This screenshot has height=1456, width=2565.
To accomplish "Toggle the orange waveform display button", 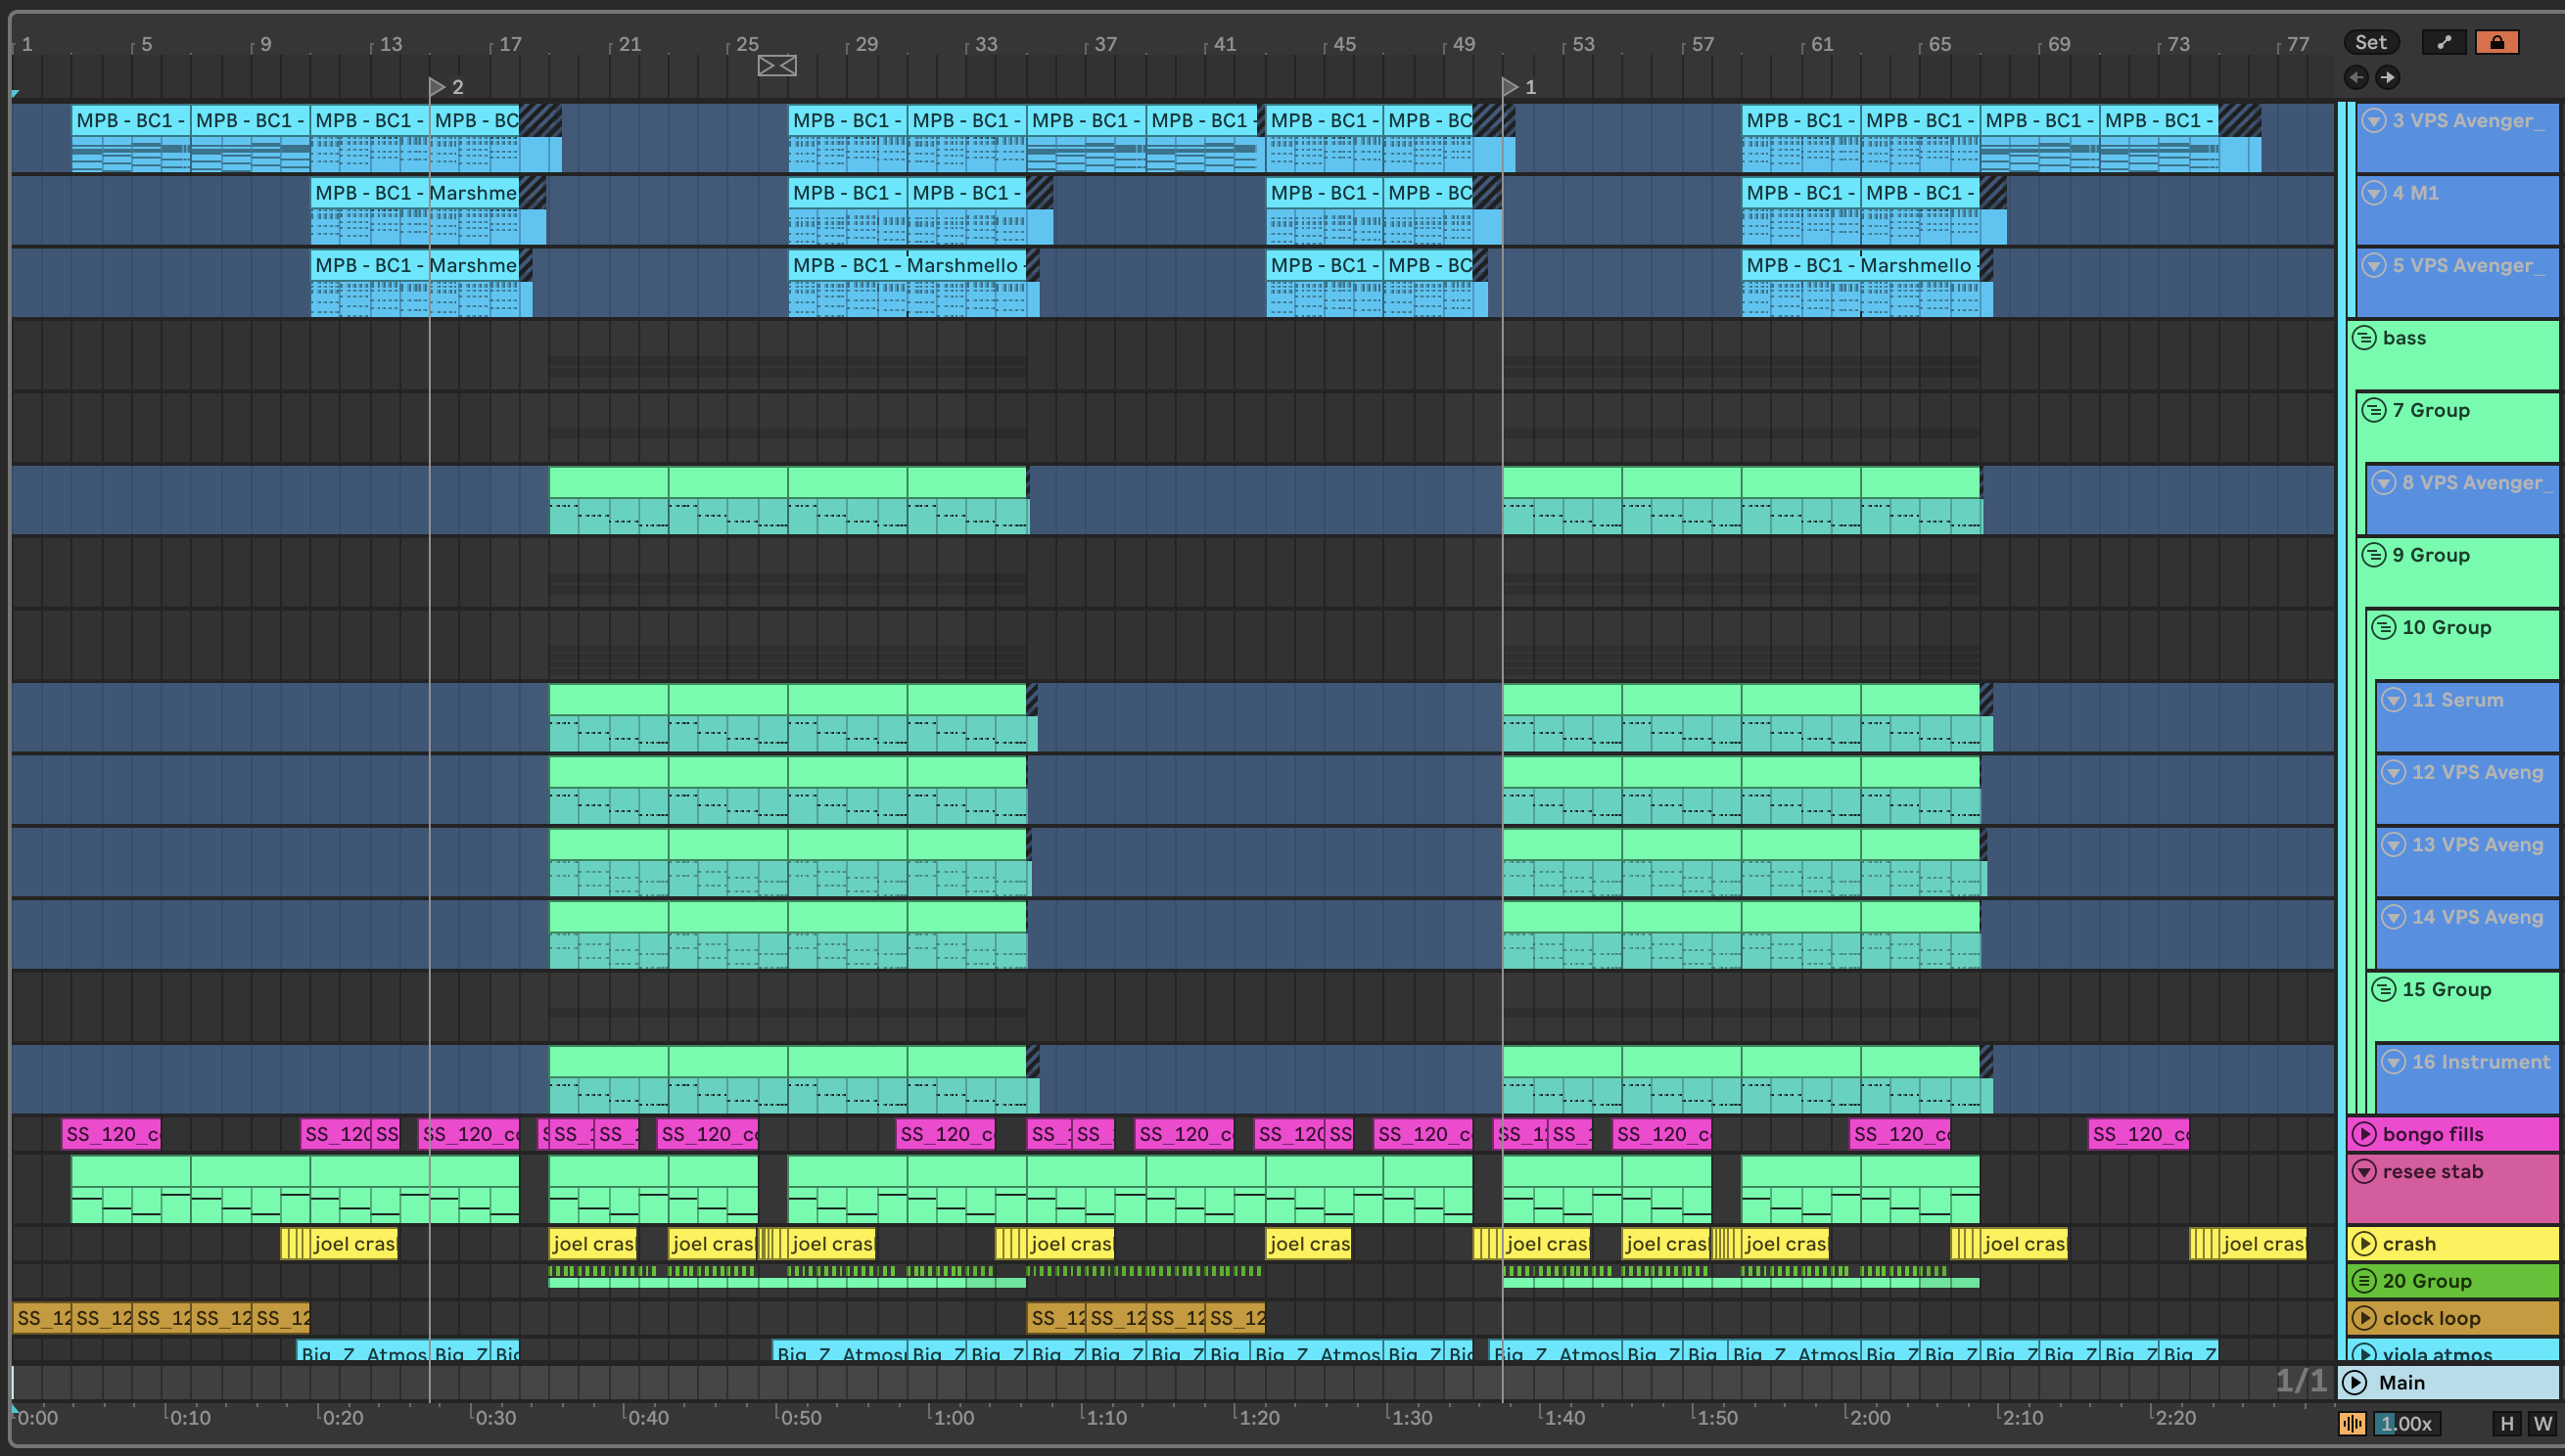I will pyautogui.click(x=2352, y=1423).
